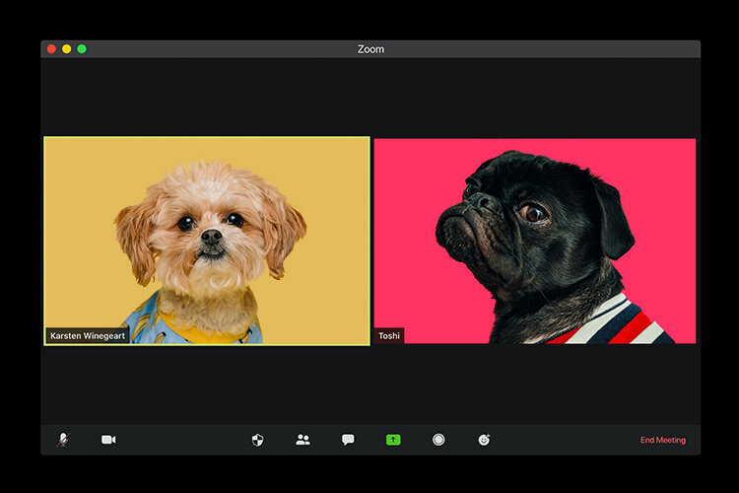Open the Chat bubble icon
Screen dimensions: 739x493
coord(348,440)
